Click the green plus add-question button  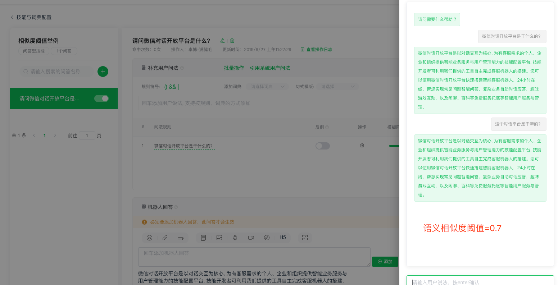tap(103, 72)
